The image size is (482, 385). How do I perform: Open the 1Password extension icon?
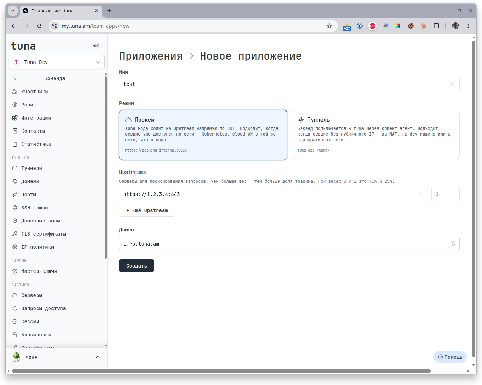(x=360, y=26)
